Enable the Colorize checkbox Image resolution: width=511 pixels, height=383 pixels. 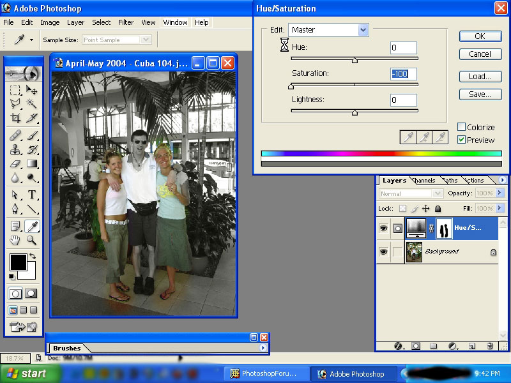click(462, 127)
